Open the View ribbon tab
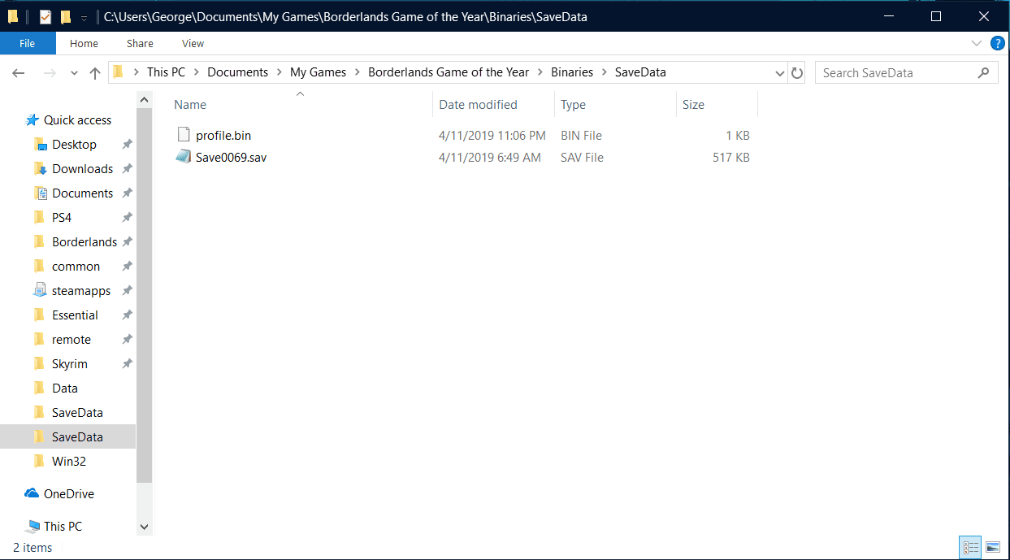1010x560 pixels. pos(193,43)
